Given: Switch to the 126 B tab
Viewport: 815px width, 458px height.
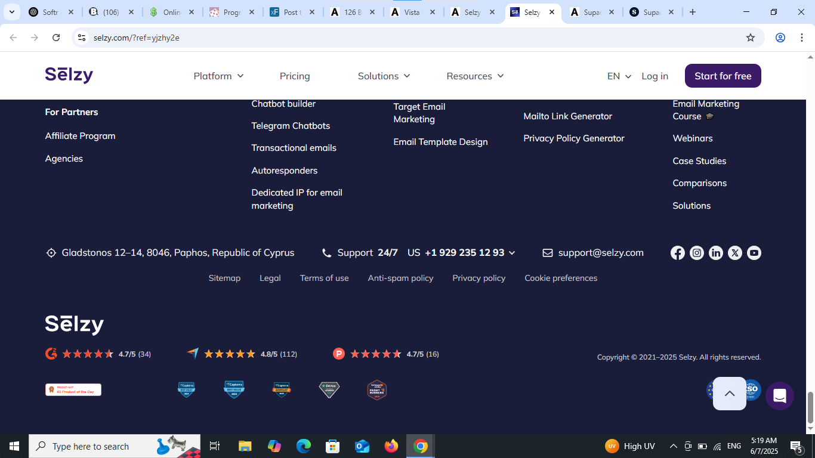Looking at the screenshot, I should 353,12.
